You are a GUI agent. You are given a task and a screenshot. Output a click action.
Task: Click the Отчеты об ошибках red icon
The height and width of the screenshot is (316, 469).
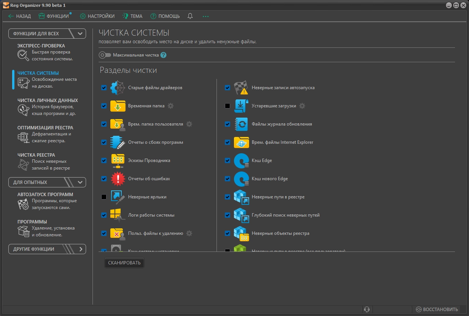(x=118, y=179)
